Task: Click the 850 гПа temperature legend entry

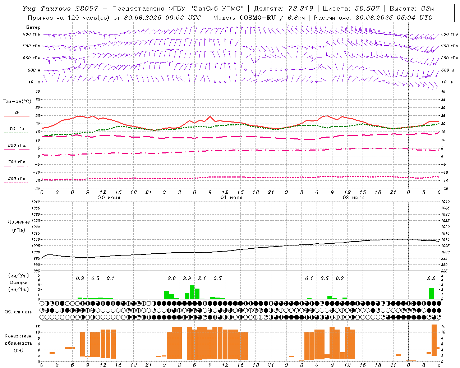Action: tap(17, 146)
